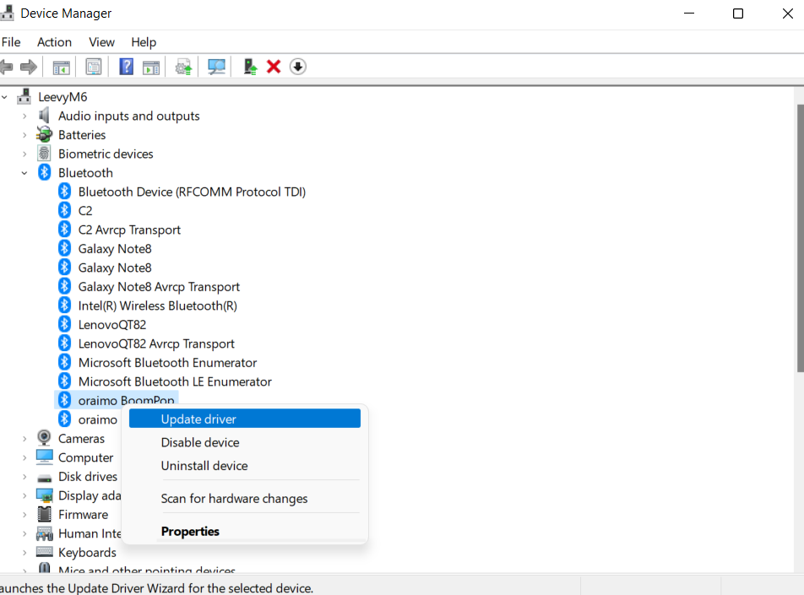Open the File menu

pyautogui.click(x=11, y=42)
